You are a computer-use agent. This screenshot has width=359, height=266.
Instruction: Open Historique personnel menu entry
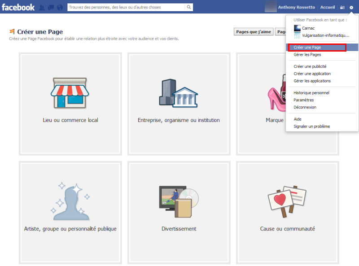tap(322, 93)
